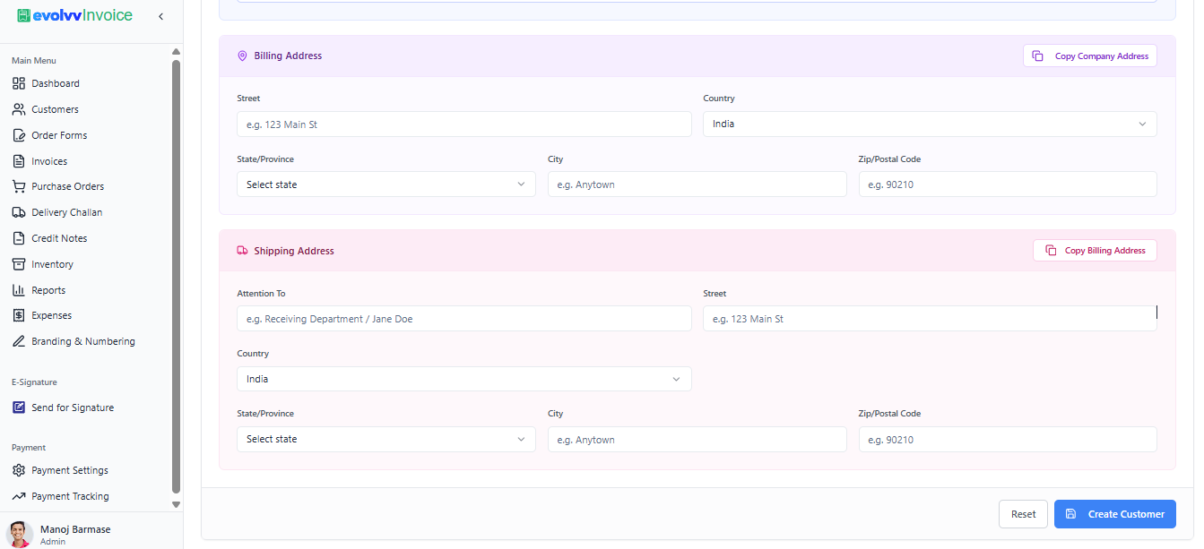
Task: Focus the Shipping Address City field
Action: [x=697, y=440]
